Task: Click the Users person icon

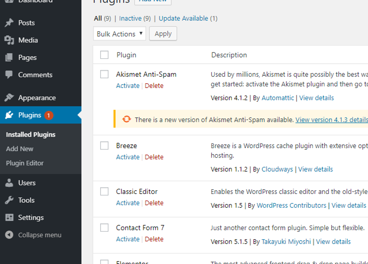Action: (x=9, y=183)
